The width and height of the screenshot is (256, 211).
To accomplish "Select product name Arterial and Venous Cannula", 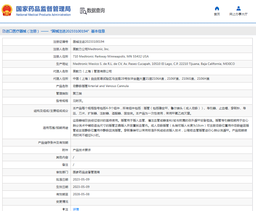I will click(100, 86).
